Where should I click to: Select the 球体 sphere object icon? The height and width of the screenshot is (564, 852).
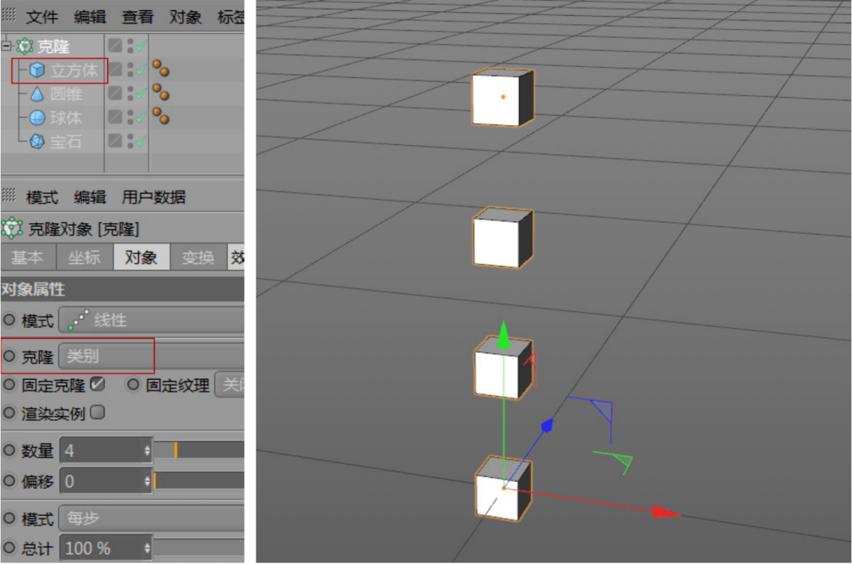37,117
